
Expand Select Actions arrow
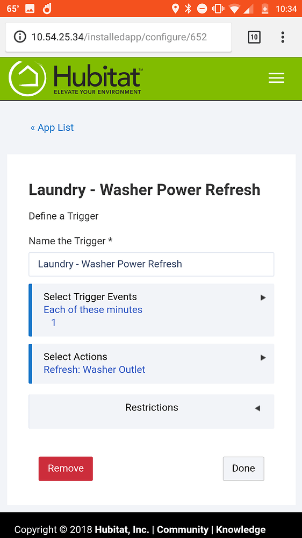coord(263,358)
